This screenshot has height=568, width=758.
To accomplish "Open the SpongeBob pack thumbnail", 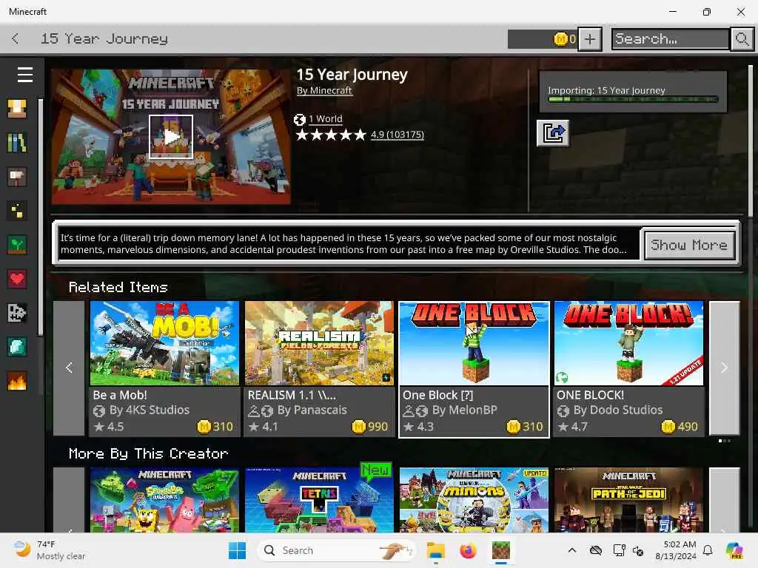I will [x=164, y=500].
